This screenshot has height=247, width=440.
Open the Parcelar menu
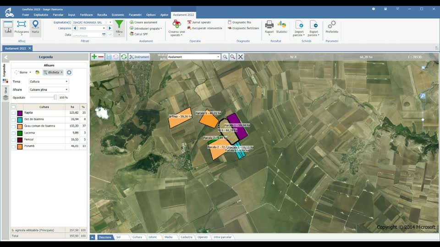tap(58, 15)
